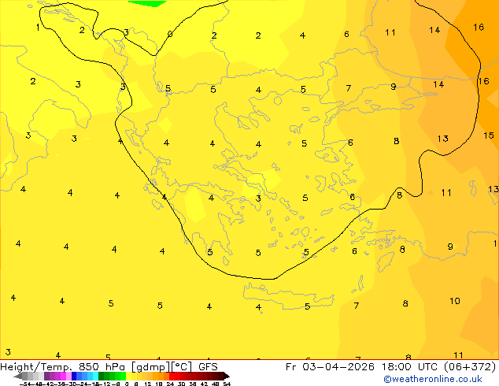The image size is (499, 386).
Task: Select the bright magenta swatch in the temperature scale
Action: [x=63, y=376]
